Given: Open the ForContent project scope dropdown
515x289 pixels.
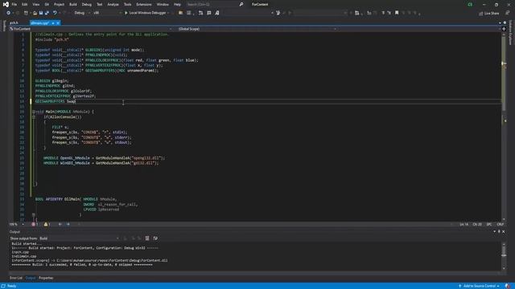Looking at the screenshot, I should (x=91, y=29).
